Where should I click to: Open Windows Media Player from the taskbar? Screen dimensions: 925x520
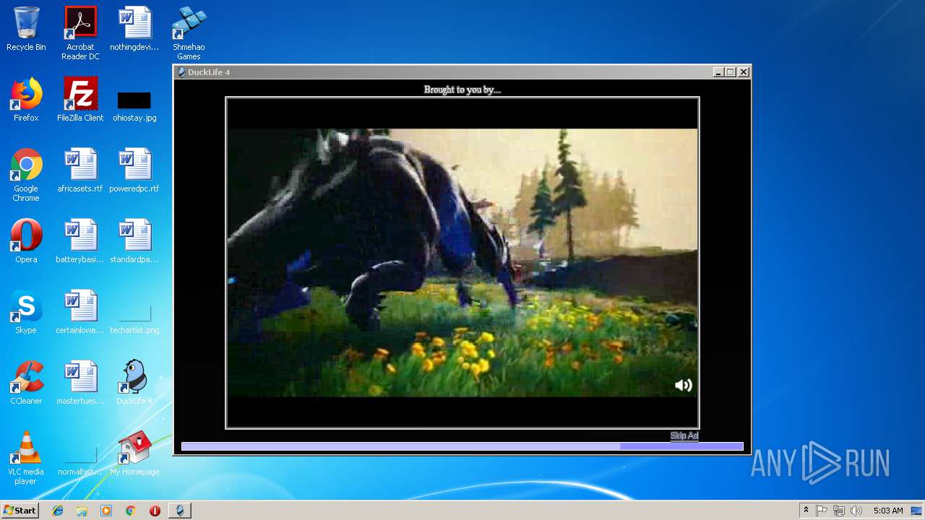(106, 511)
